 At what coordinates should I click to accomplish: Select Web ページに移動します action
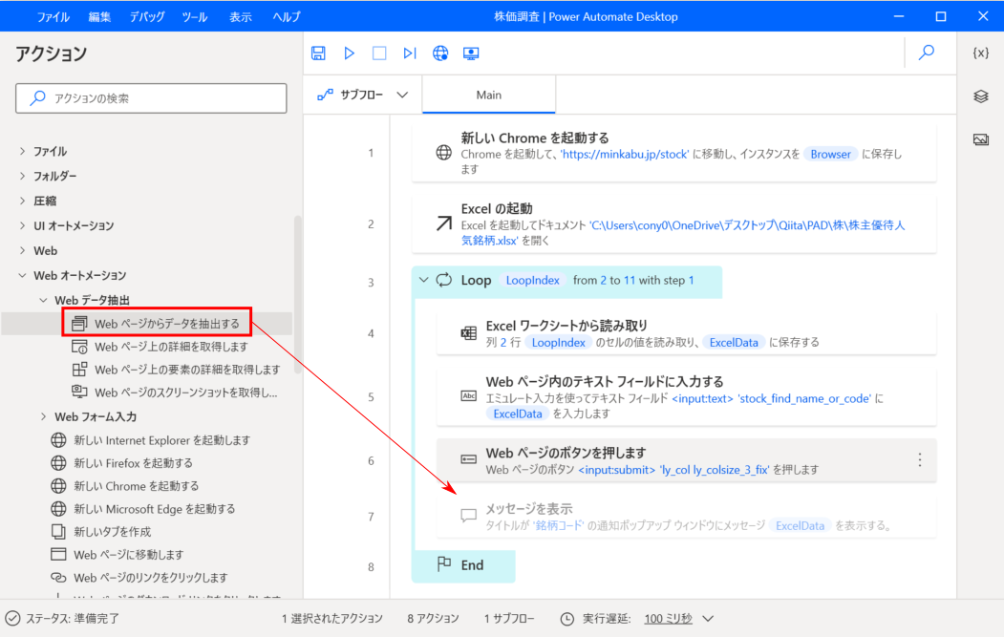click(117, 555)
